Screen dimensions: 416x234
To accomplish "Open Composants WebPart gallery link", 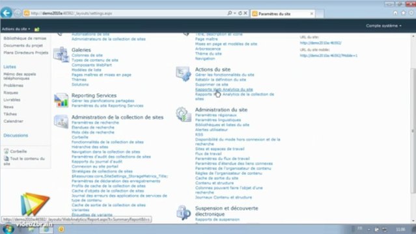I will [x=92, y=65].
